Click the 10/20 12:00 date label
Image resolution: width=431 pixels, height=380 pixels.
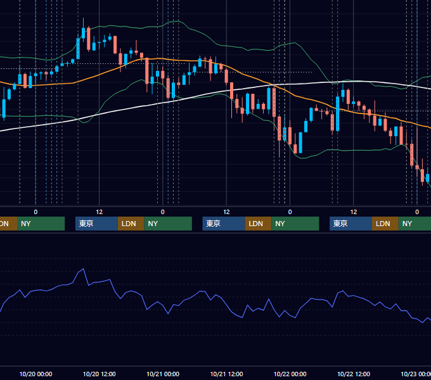[x=100, y=374]
